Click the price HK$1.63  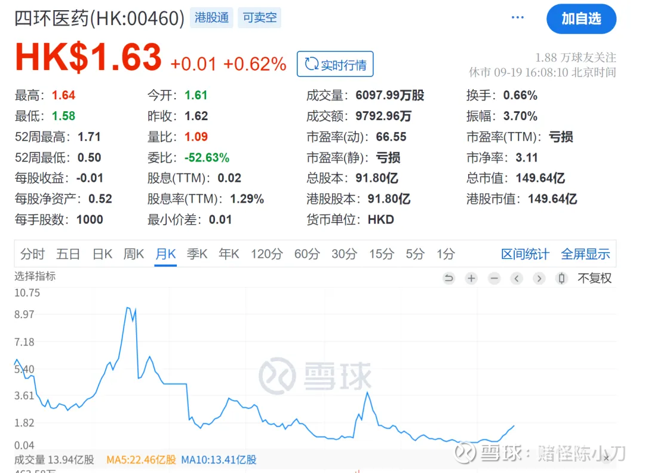88,57
